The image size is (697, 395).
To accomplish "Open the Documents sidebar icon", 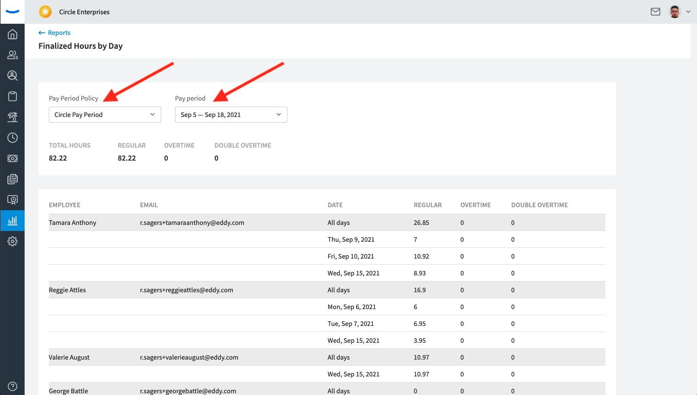I will (x=13, y=179).
